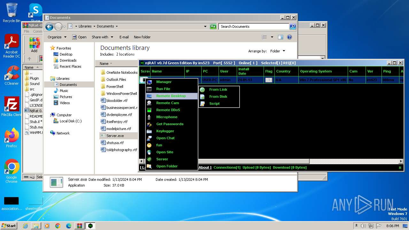Open the Share with dropdown
409x230 pixels.
click(102, 37)
